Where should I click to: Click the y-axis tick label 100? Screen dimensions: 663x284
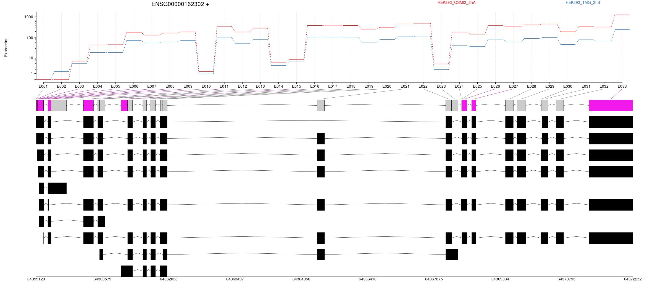pos(30,38)
